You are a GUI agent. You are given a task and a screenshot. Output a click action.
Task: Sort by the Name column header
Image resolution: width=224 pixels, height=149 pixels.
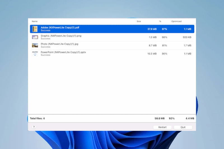[x=34, y=22]
